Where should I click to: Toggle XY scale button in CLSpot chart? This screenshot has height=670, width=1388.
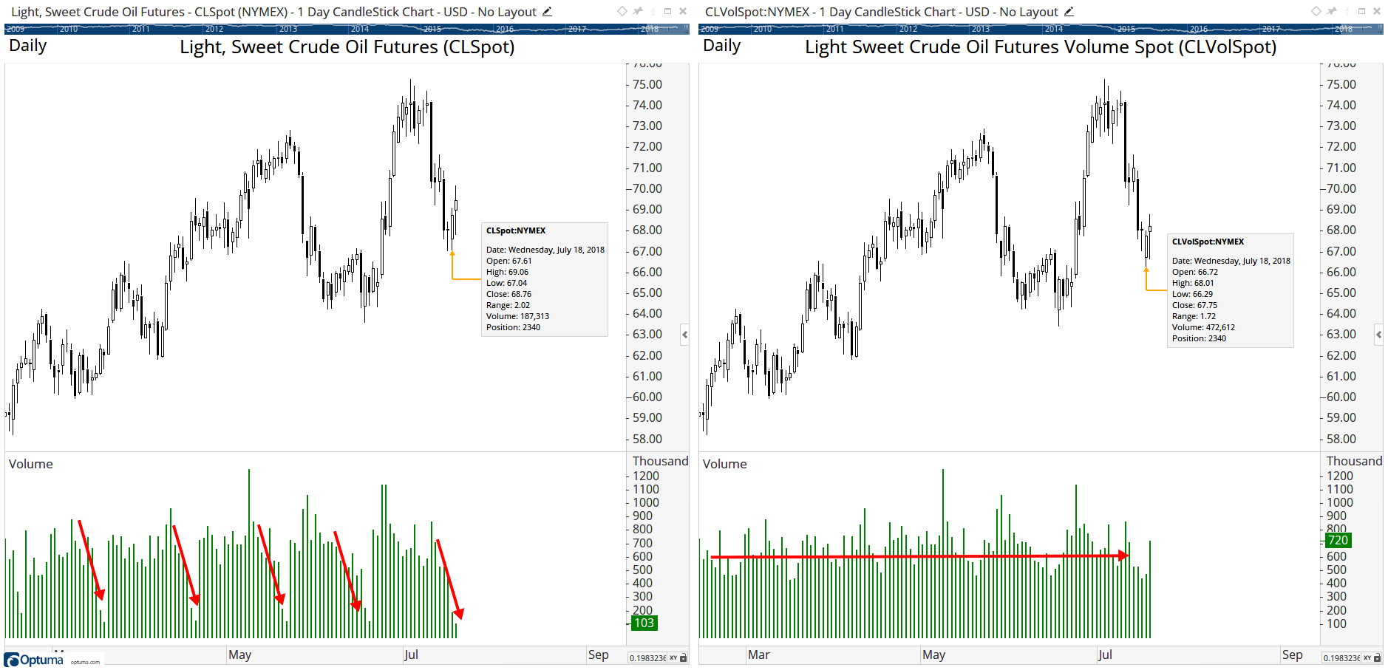[673, 658]
